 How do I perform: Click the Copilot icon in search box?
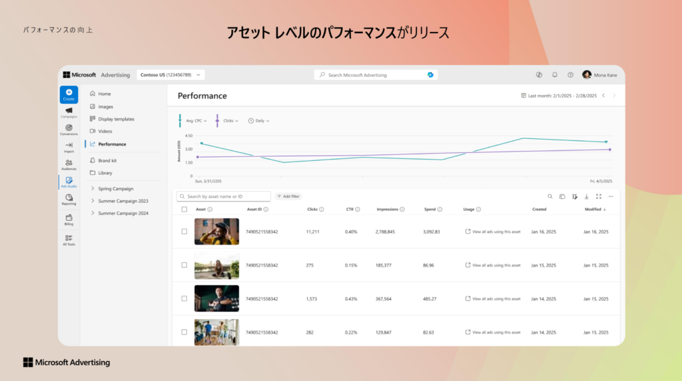coord(430,74)
